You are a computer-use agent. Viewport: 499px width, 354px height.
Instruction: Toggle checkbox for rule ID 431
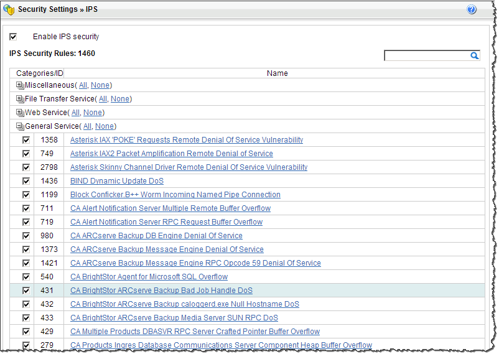pos(26,291)
